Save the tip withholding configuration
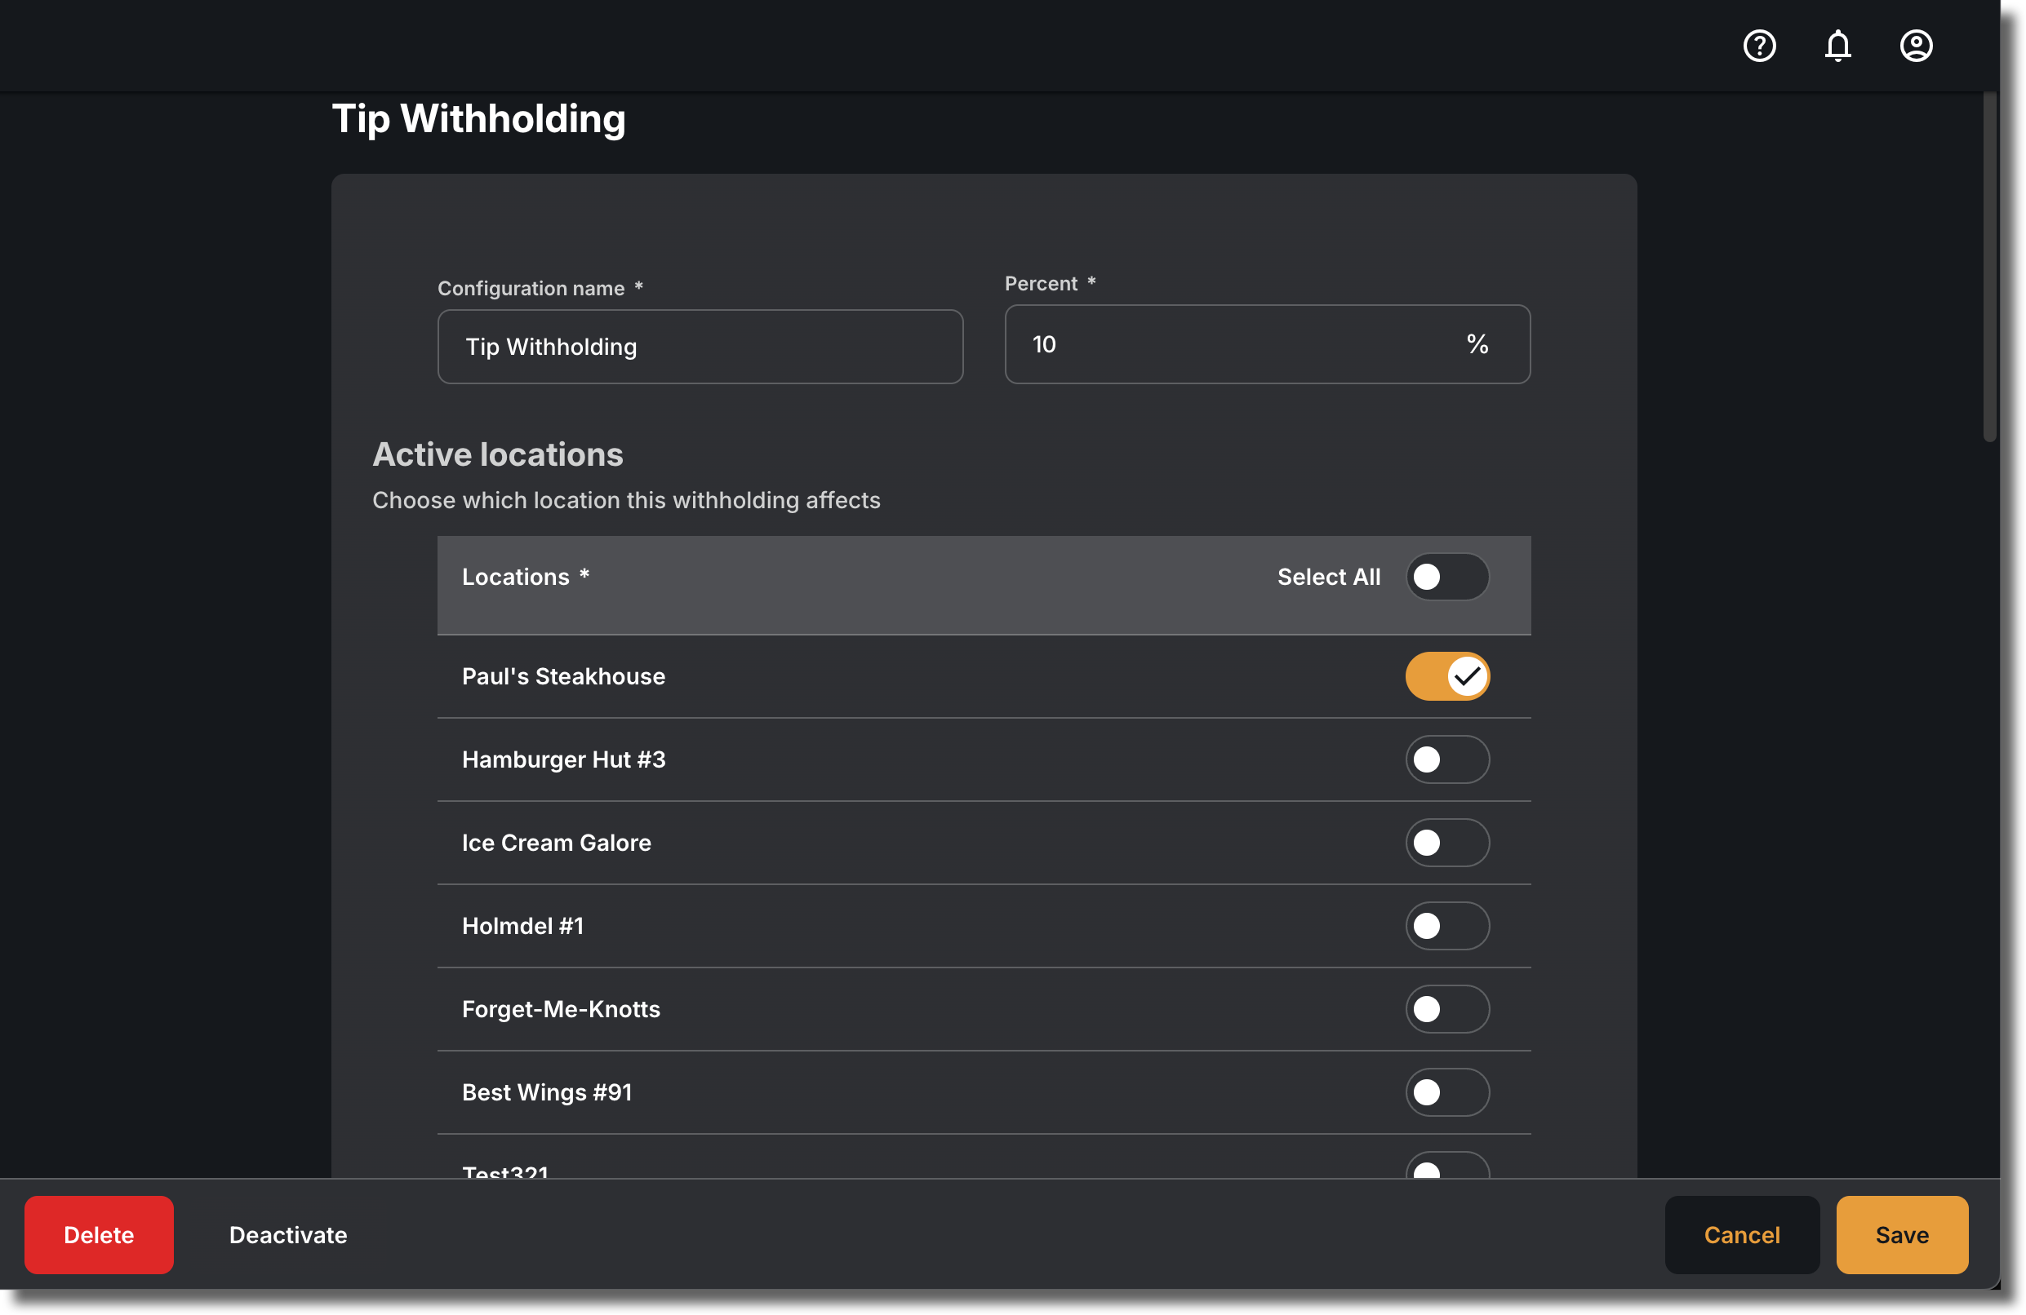The width and height of the screenshot is (2026, 1315). [x=1901, y=1235]
